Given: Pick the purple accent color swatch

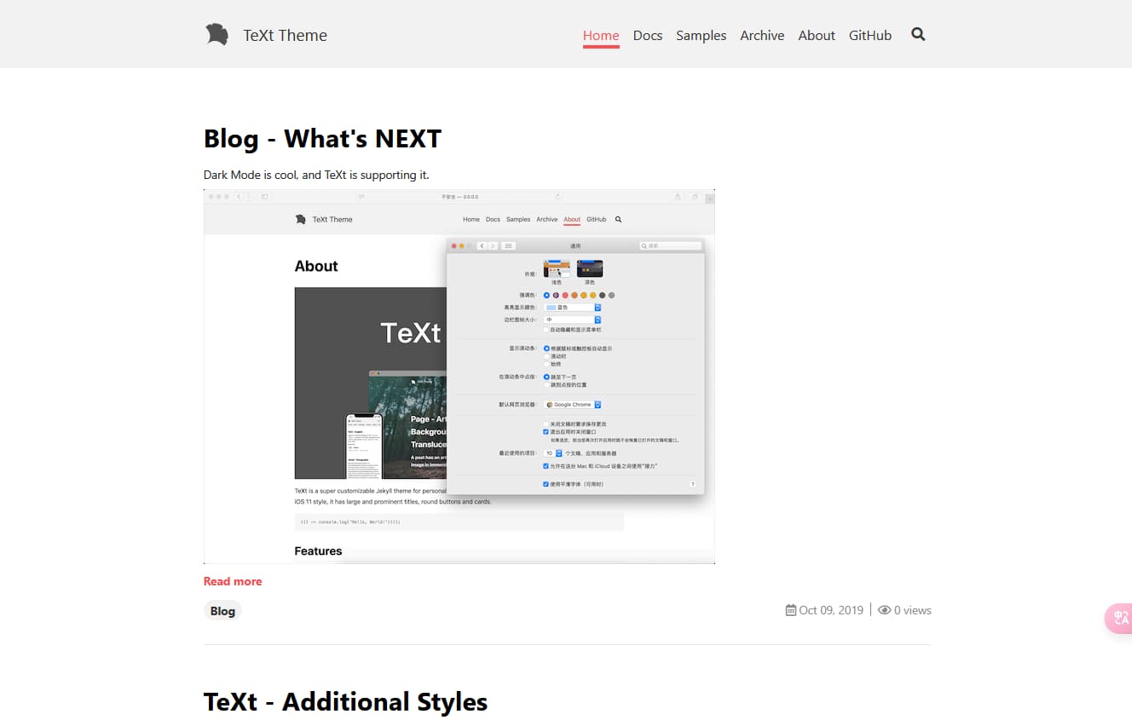Looking at the screenshot, I should 555,295.
